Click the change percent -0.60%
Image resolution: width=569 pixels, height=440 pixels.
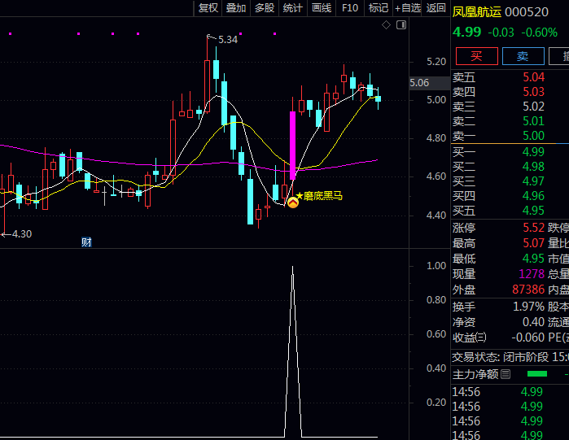[x=539, y=33]
